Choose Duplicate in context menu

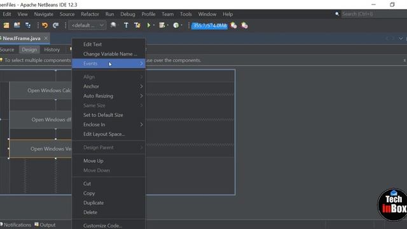pos(109,203)
